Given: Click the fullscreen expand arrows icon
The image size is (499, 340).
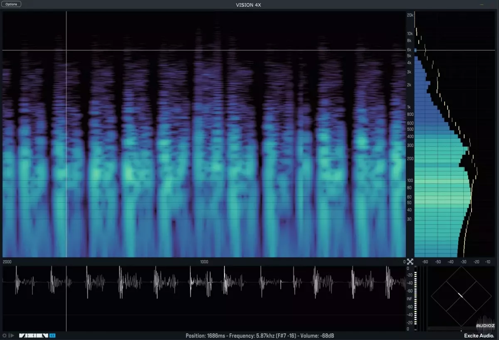Looking at the screenshot, I should [x=410, y=262].
